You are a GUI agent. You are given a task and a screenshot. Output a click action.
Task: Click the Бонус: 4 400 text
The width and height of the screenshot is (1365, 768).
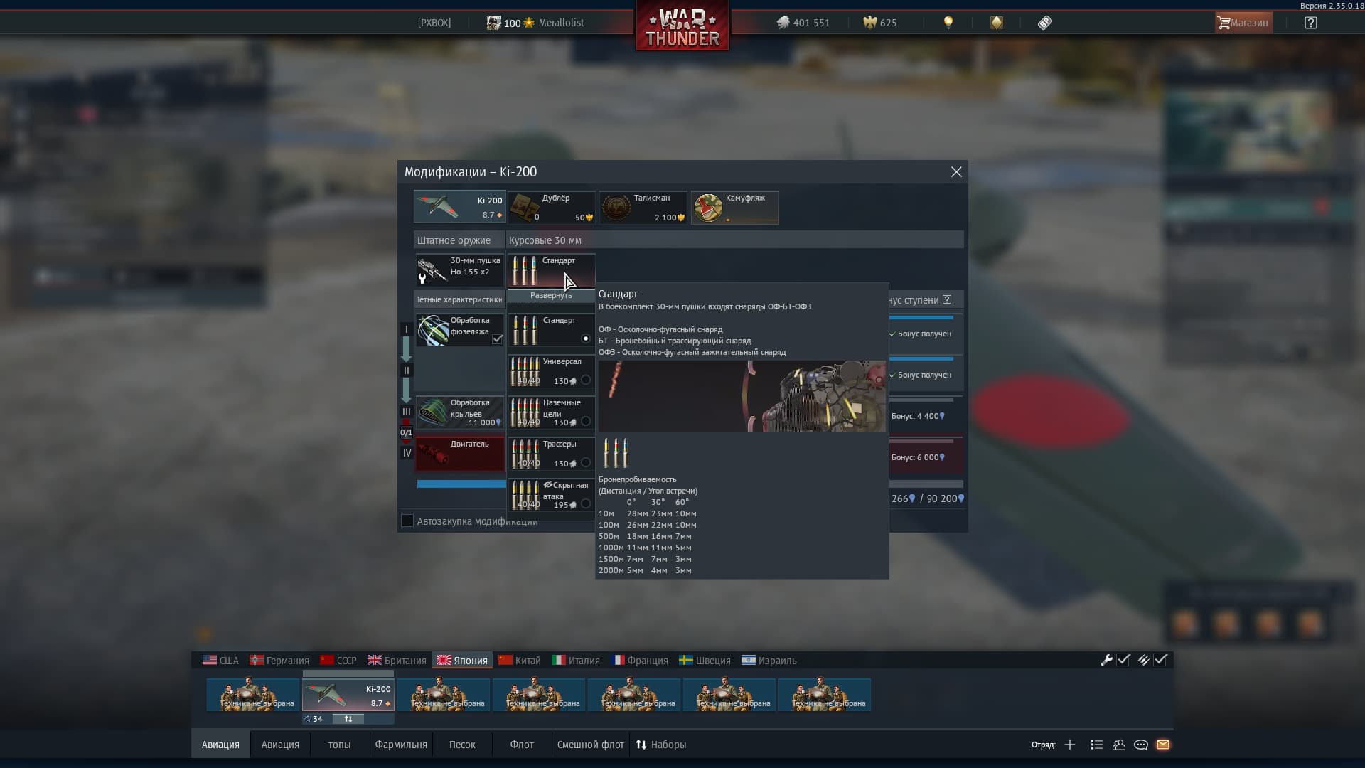[918, 416]
